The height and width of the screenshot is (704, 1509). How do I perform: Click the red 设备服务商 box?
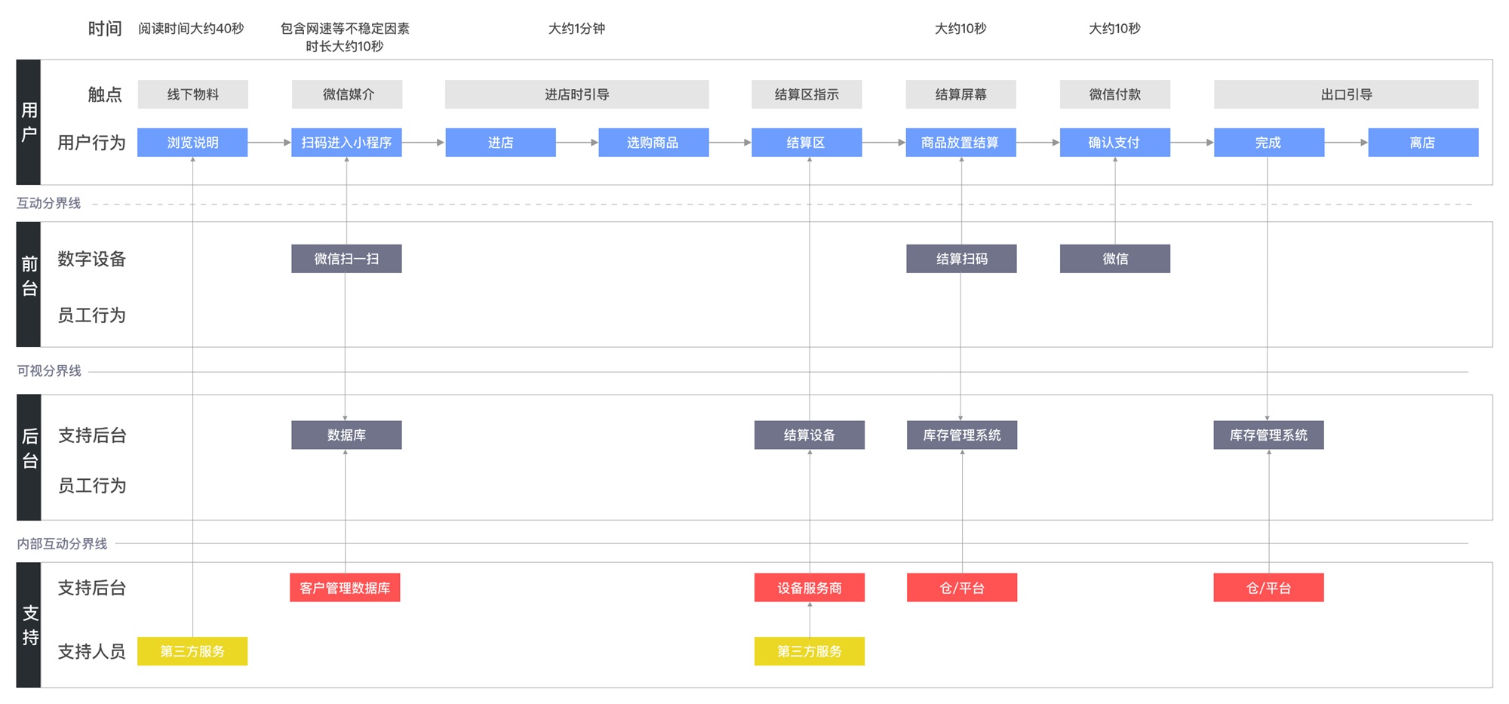click(809, 588)
